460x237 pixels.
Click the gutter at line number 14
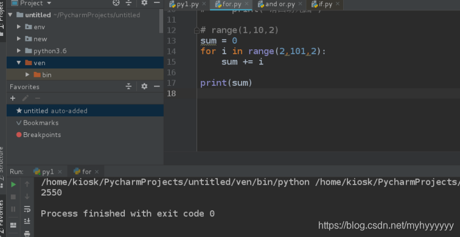point(171,51)
